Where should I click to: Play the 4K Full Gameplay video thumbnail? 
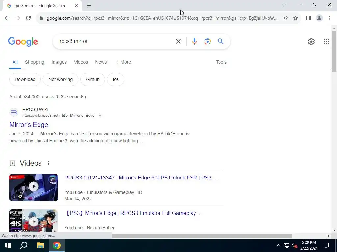pos(34,221)
